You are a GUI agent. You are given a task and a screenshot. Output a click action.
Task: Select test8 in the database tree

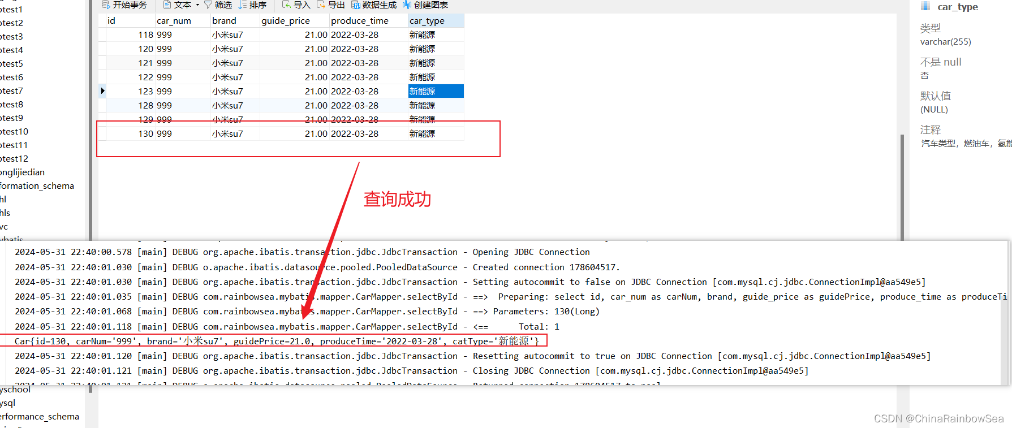coord(11,105)
